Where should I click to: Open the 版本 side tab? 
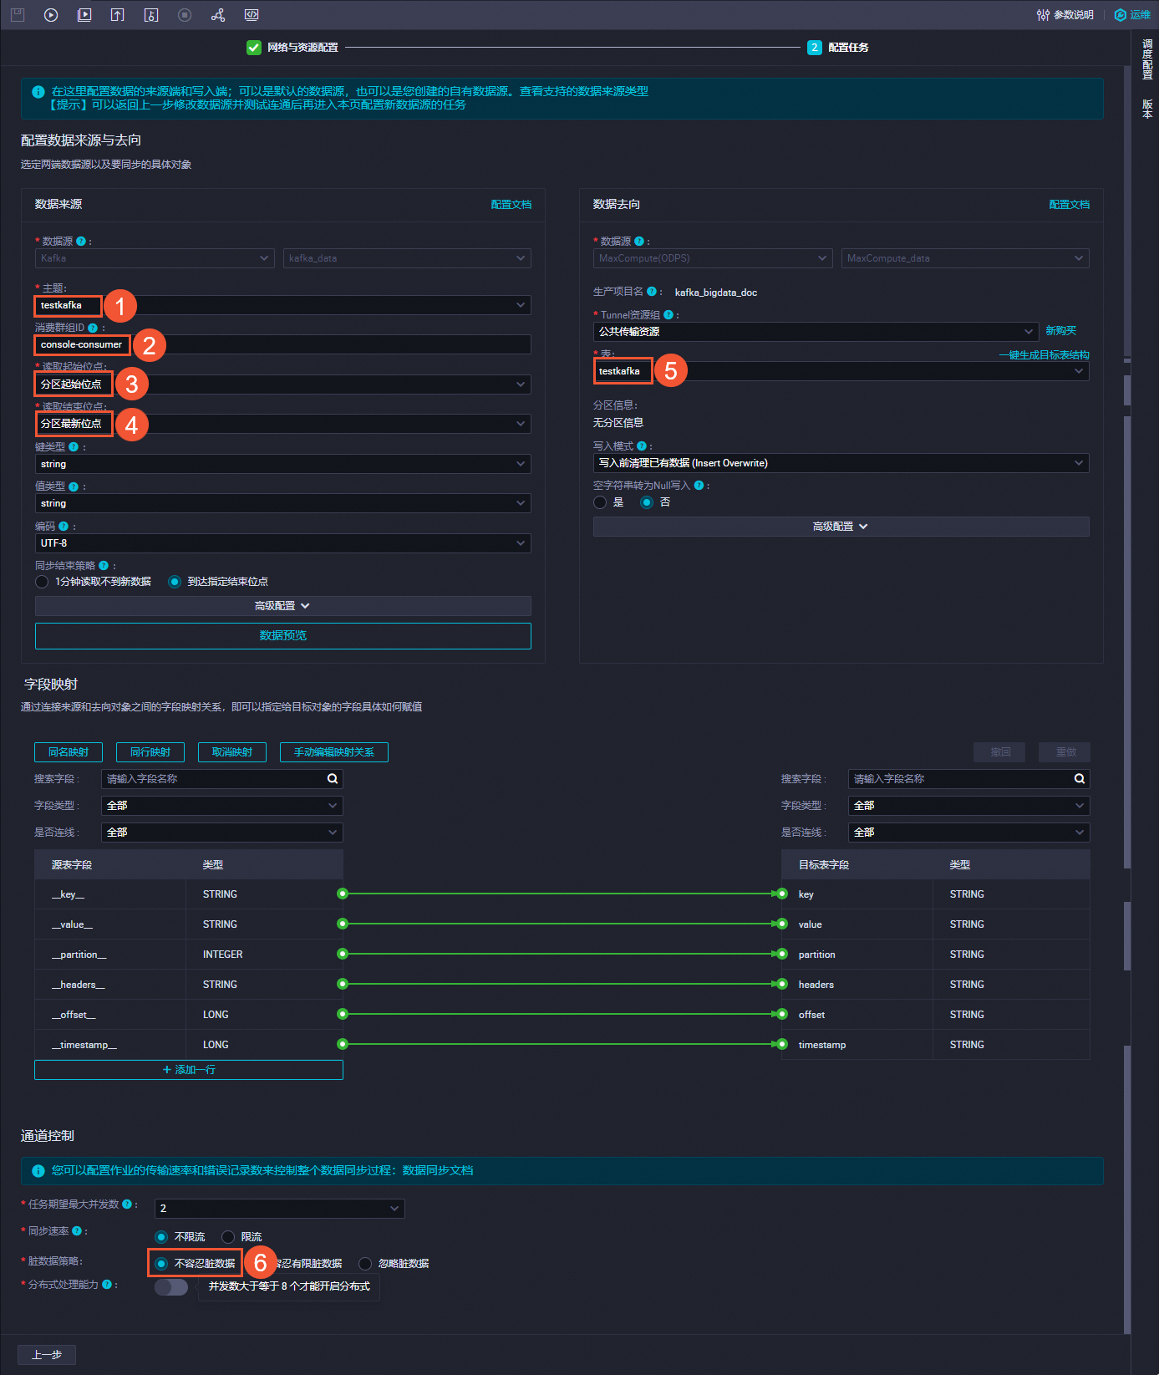click(x=1147, y=109)
